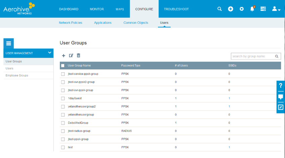285x158 pixels.
Task: Click the jtest-svr-ppsk-group name
Action: [x=81, y=90]
